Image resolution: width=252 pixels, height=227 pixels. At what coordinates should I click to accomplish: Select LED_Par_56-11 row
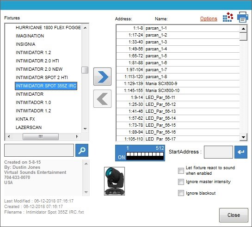coord(178,98)
